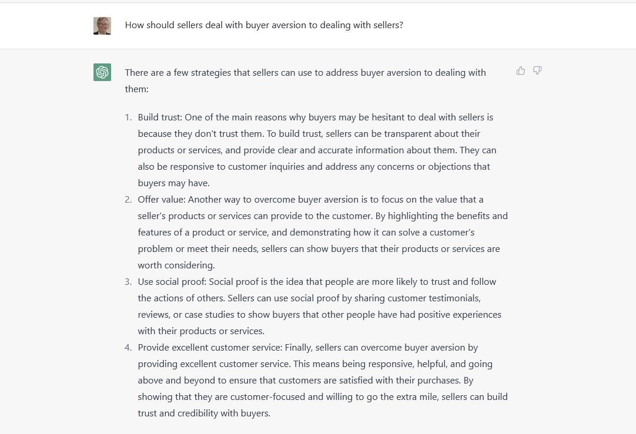Viewport: 636px width, 434px height.
Task: Click the green ChatGPT logo icon
Action: 102,72
